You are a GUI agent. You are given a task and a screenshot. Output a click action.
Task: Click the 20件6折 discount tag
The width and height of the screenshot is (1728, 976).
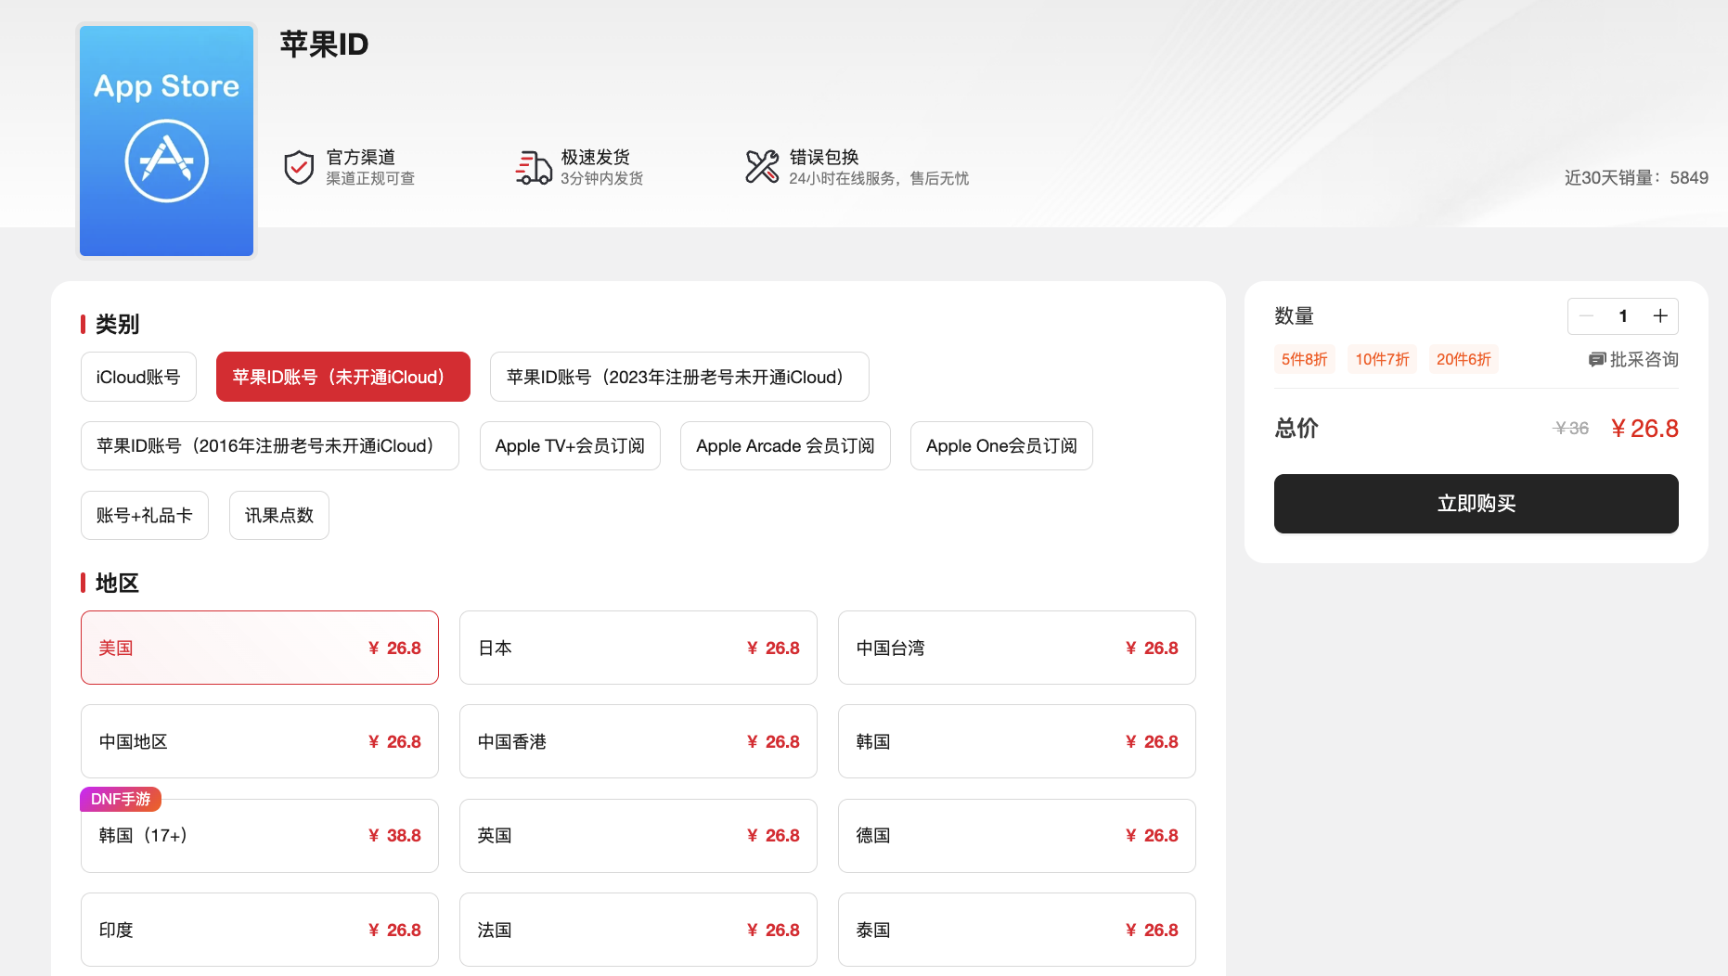(x=1463, y=359)
